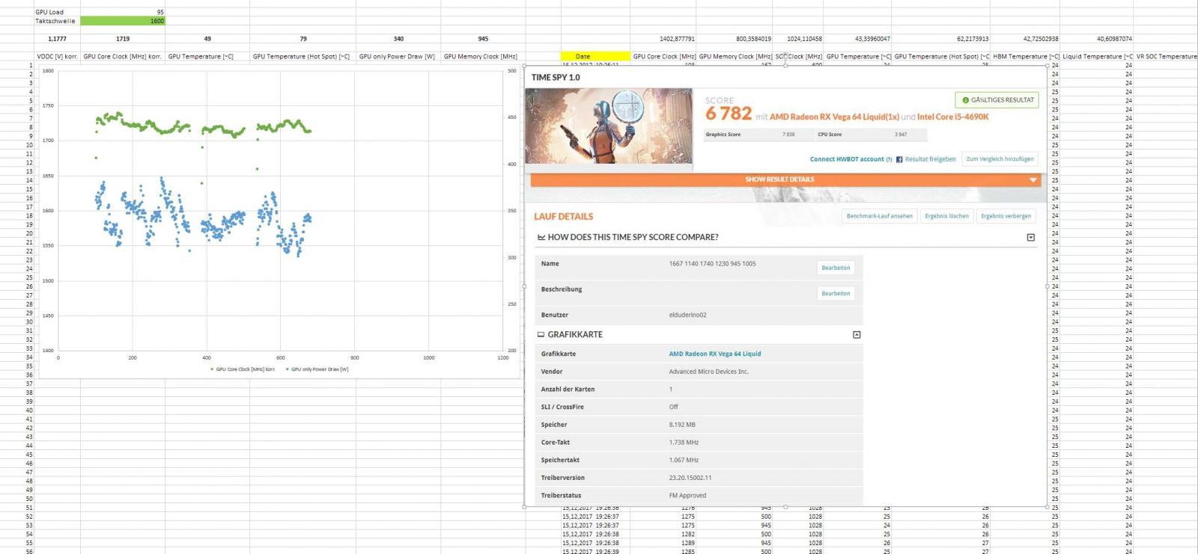1198x554 pixels.
Task: Select the GPU Core Clock [MHz] korr. header cell
Action: 123,56
